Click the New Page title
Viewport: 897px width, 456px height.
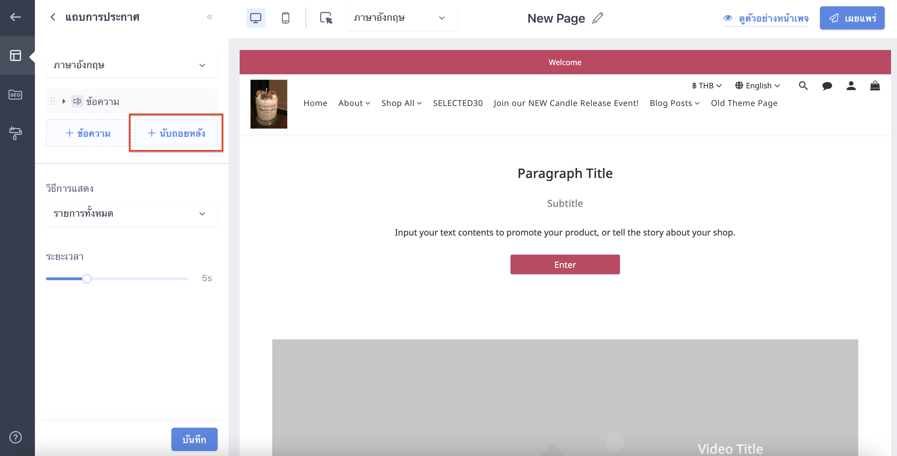point(556,18)
